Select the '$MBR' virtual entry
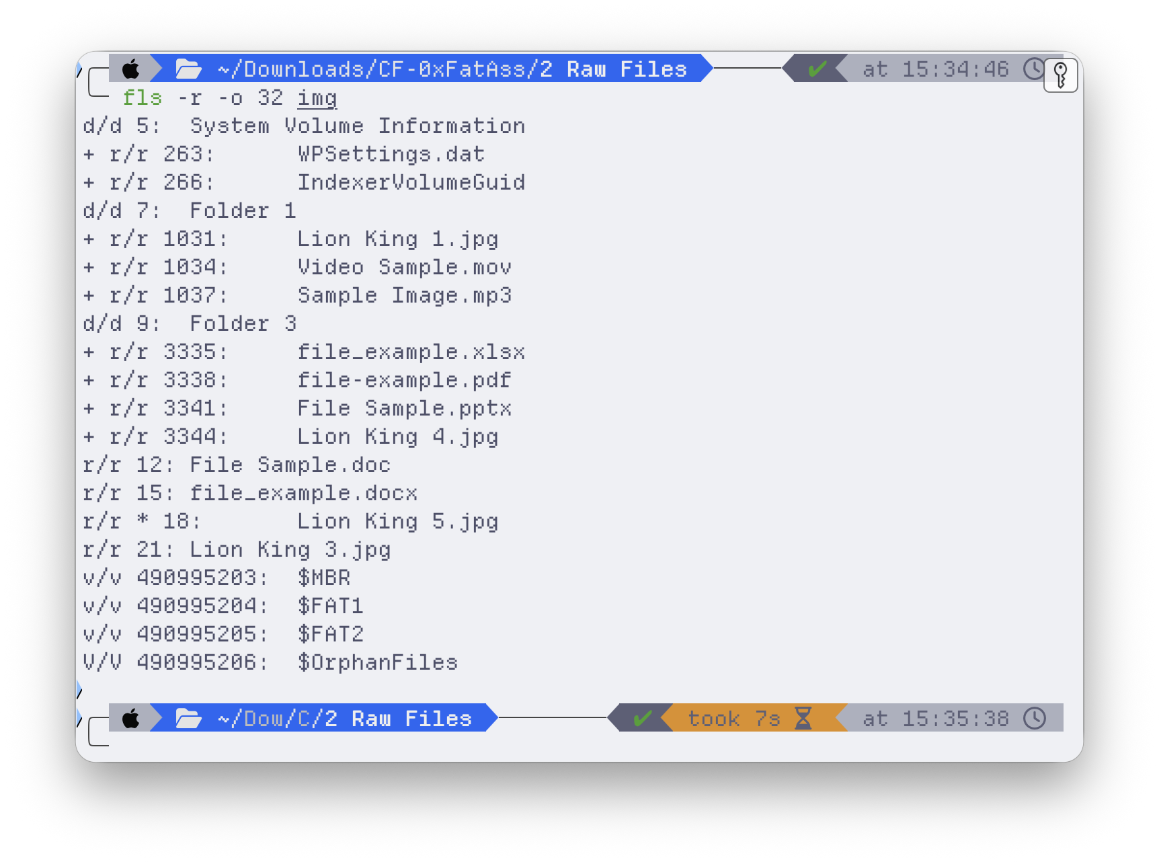The width and height of the screenshot is (1159, 862). click(323, 578)
